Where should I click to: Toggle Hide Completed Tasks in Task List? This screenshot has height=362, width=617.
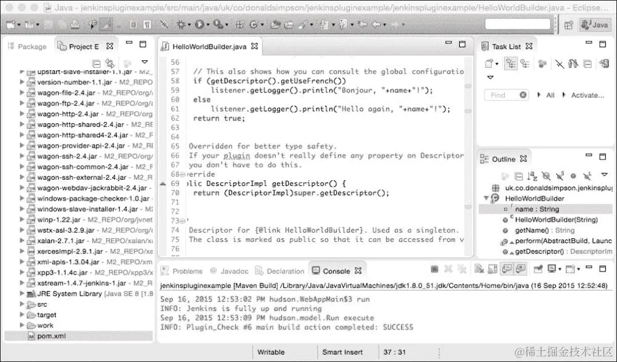(560, 63)
